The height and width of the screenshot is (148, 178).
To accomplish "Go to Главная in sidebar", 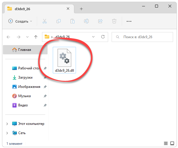I will point(24,50).
